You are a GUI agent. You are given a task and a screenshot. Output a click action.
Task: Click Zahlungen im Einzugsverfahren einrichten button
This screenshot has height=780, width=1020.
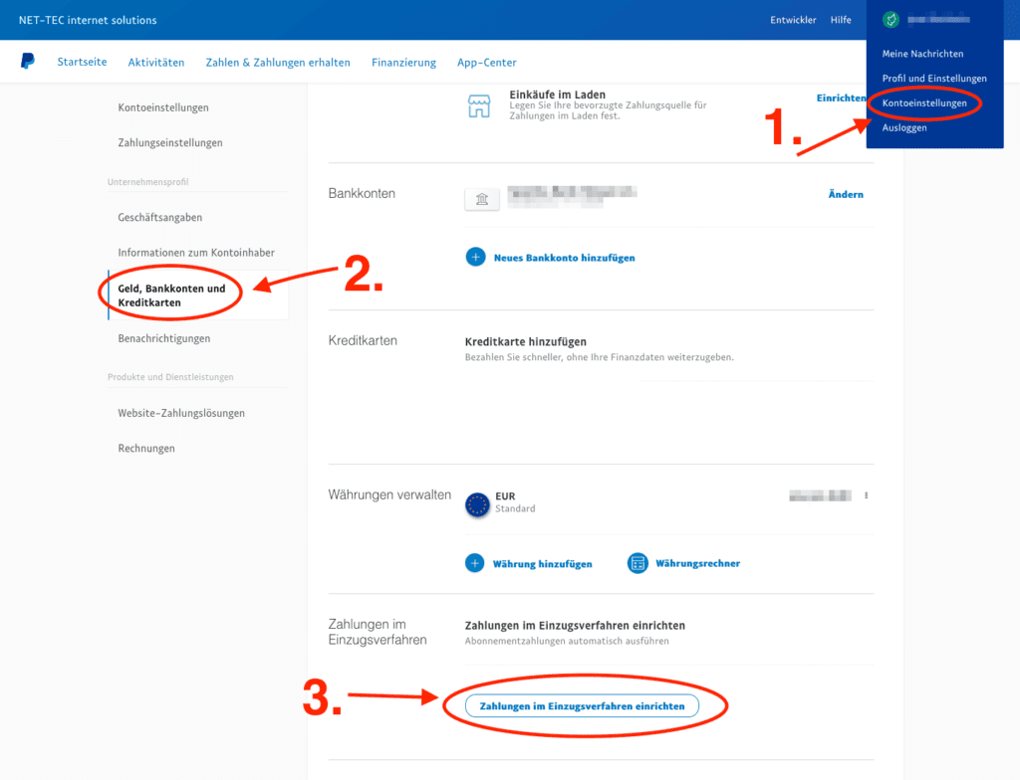pyautogui.click(x=582, y=704)
